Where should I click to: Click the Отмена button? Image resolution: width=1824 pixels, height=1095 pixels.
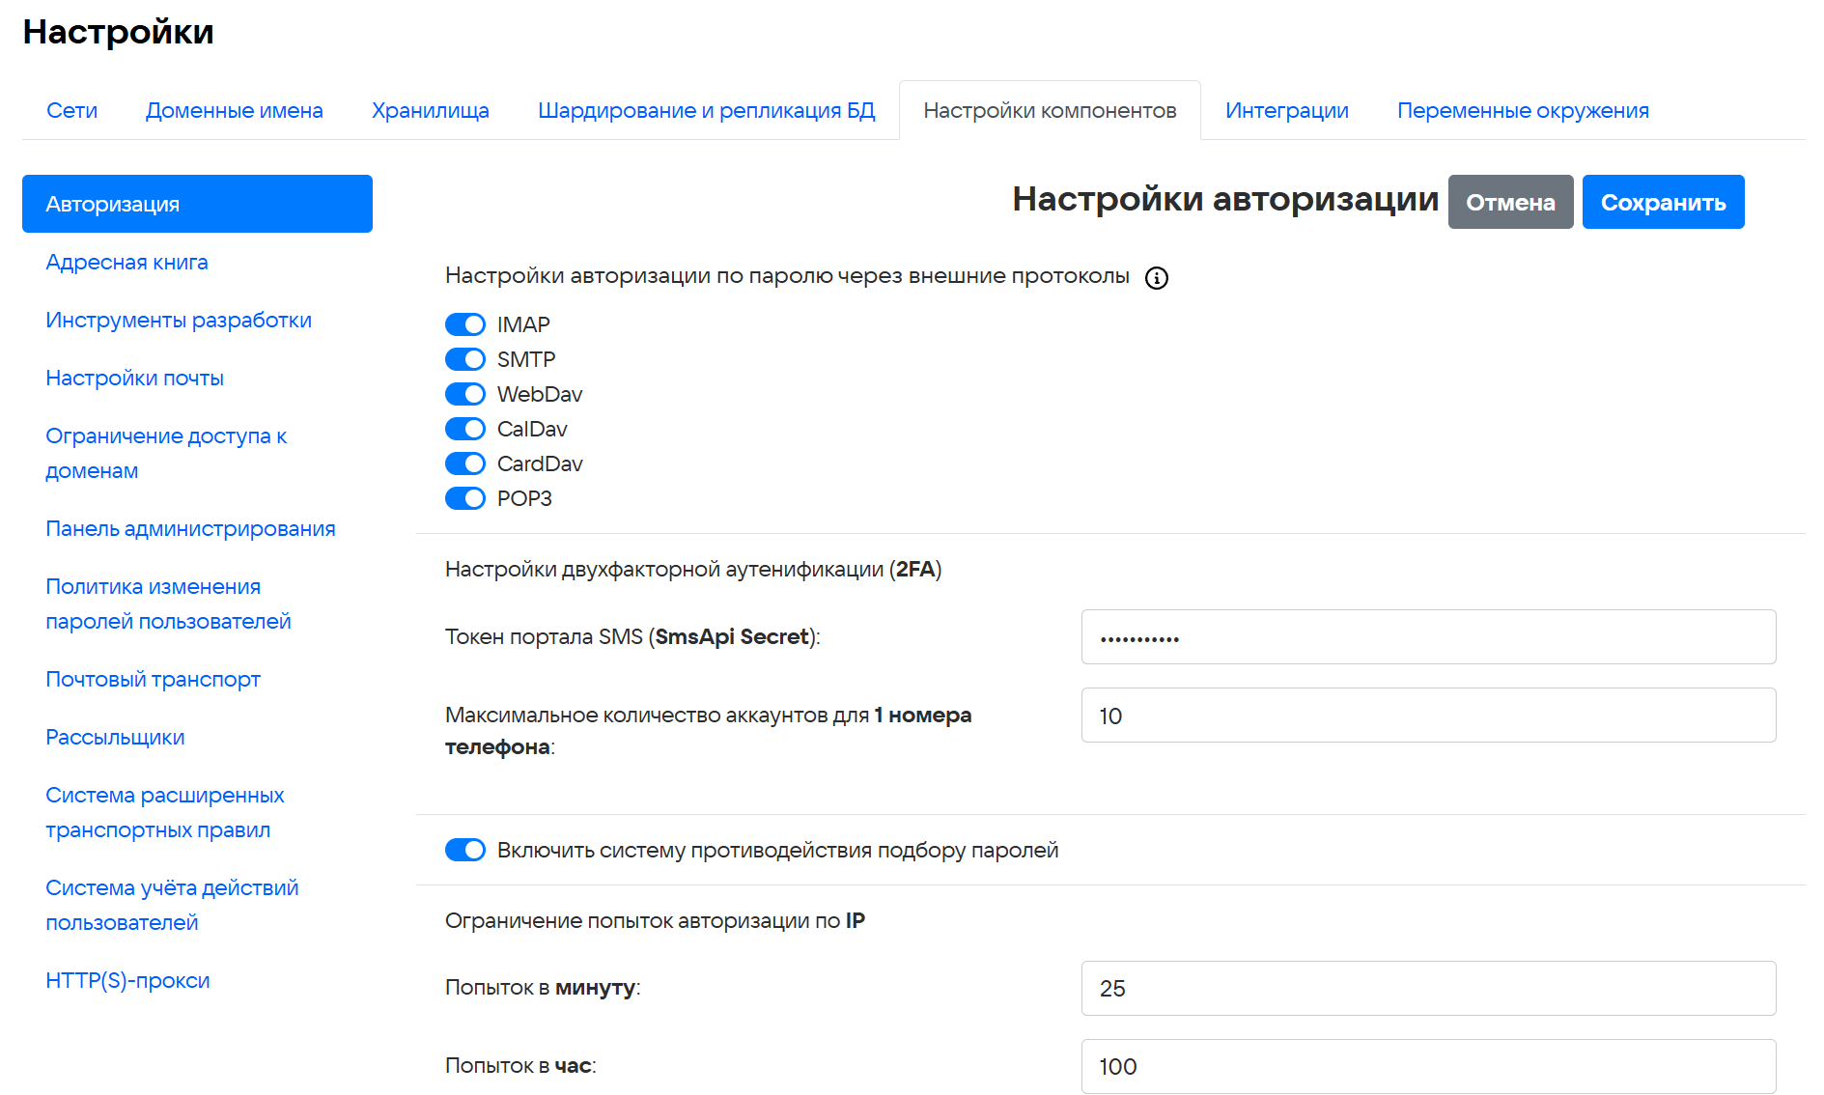pos(1510,202)
